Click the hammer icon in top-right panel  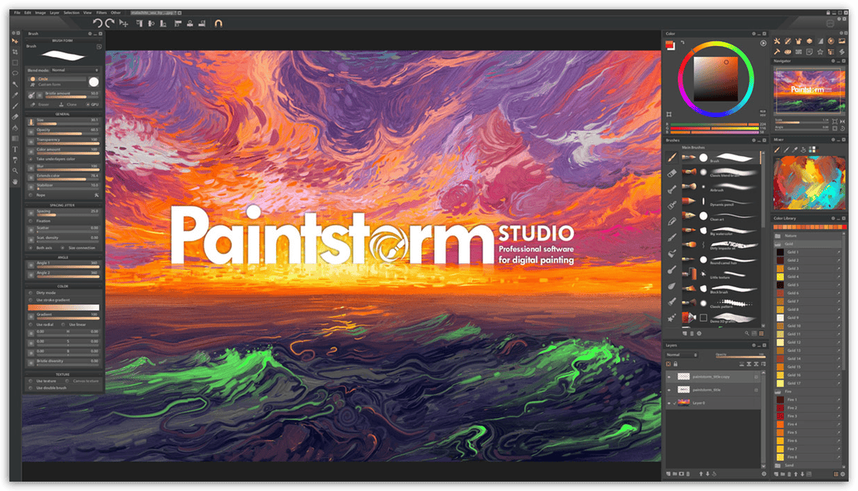click(x=777, y=52)
